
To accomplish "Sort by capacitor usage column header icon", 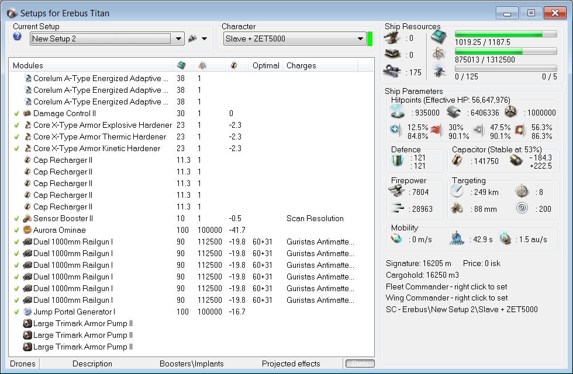I will [x=234, y=65].
